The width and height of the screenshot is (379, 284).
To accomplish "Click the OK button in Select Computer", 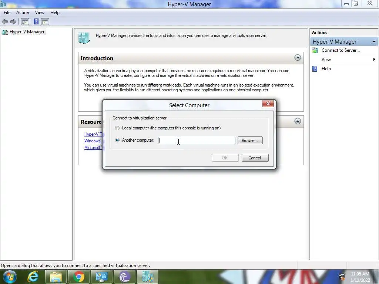I will click(225, 158).
